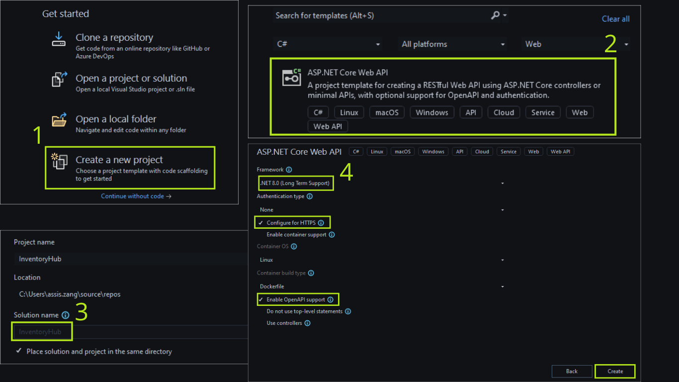Click the Cloud tag in the template card
The width and height of the screenshot is (679, 382).
[x=504, y=112]
